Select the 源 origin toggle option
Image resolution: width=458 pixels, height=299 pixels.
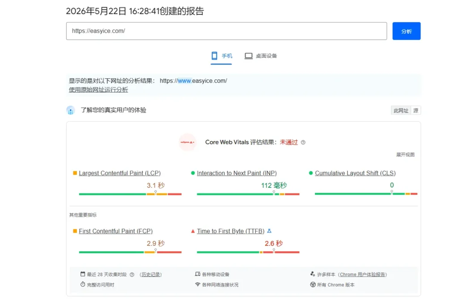416,110
